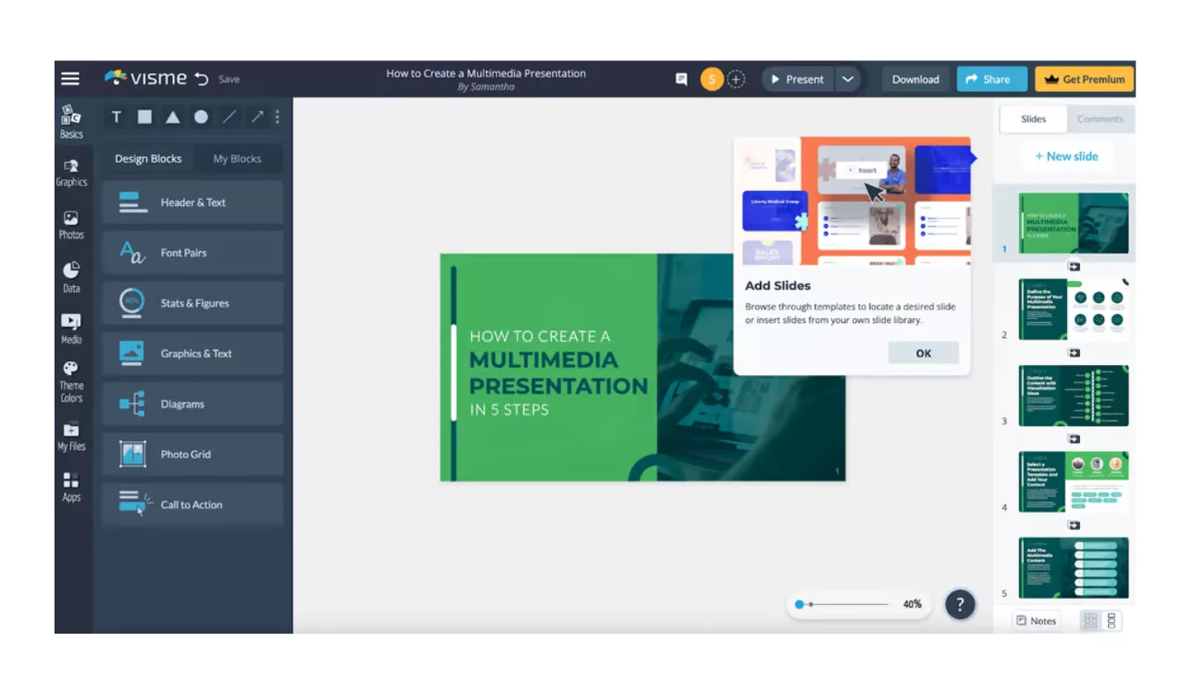Switch to the Comments tab in slides panel
This screenshot has width=1190, height=694.
tap(1100, 119)
